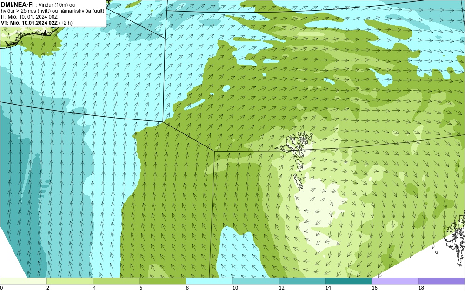Image resolution: width=465 pixels, height=291 pixels.
Task: Click the legend value 0
Action: point(1,288)
